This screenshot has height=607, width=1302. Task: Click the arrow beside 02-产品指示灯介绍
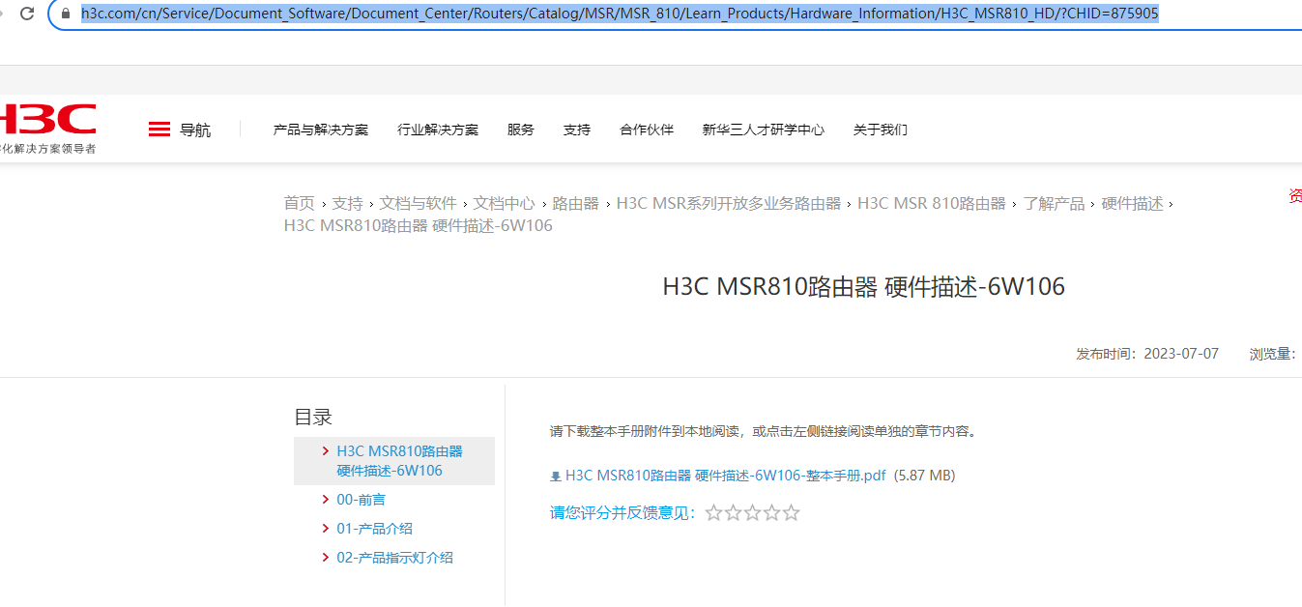click(x=326, y=558)
